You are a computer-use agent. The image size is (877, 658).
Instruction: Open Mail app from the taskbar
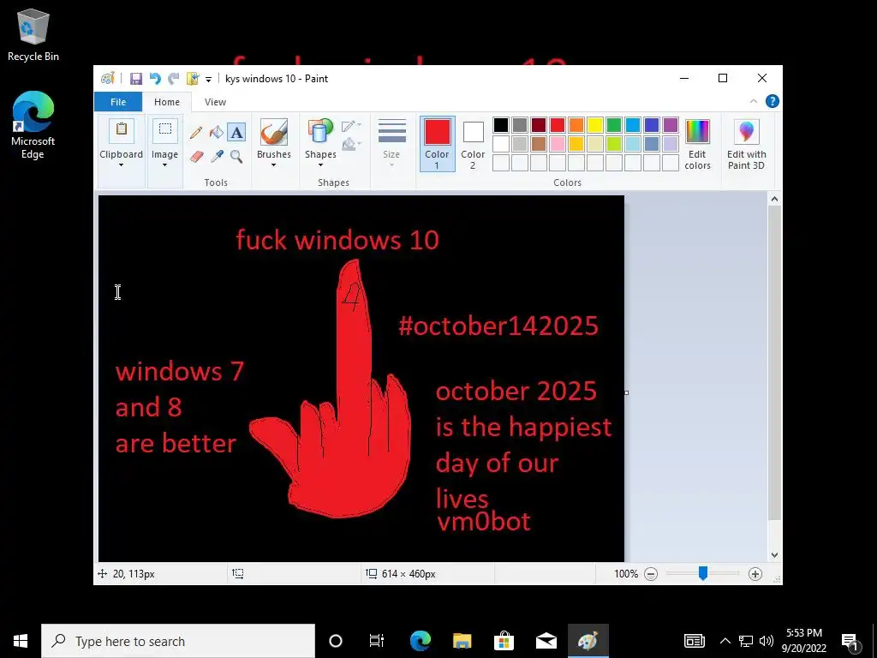546,641
